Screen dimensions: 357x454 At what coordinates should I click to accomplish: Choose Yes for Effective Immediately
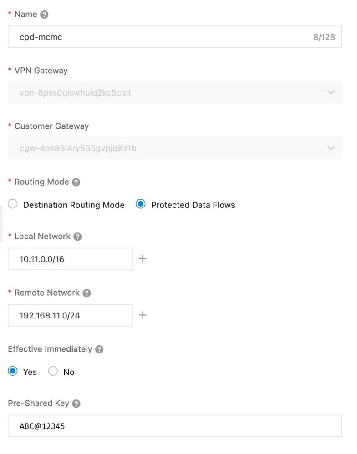[x=13, y=371]
